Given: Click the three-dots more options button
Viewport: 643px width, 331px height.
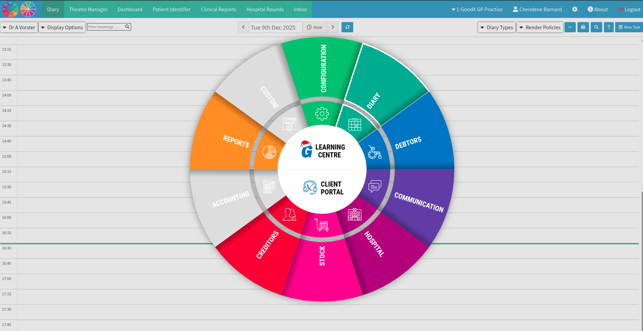Looking at the screenshot, I should 570,27.
